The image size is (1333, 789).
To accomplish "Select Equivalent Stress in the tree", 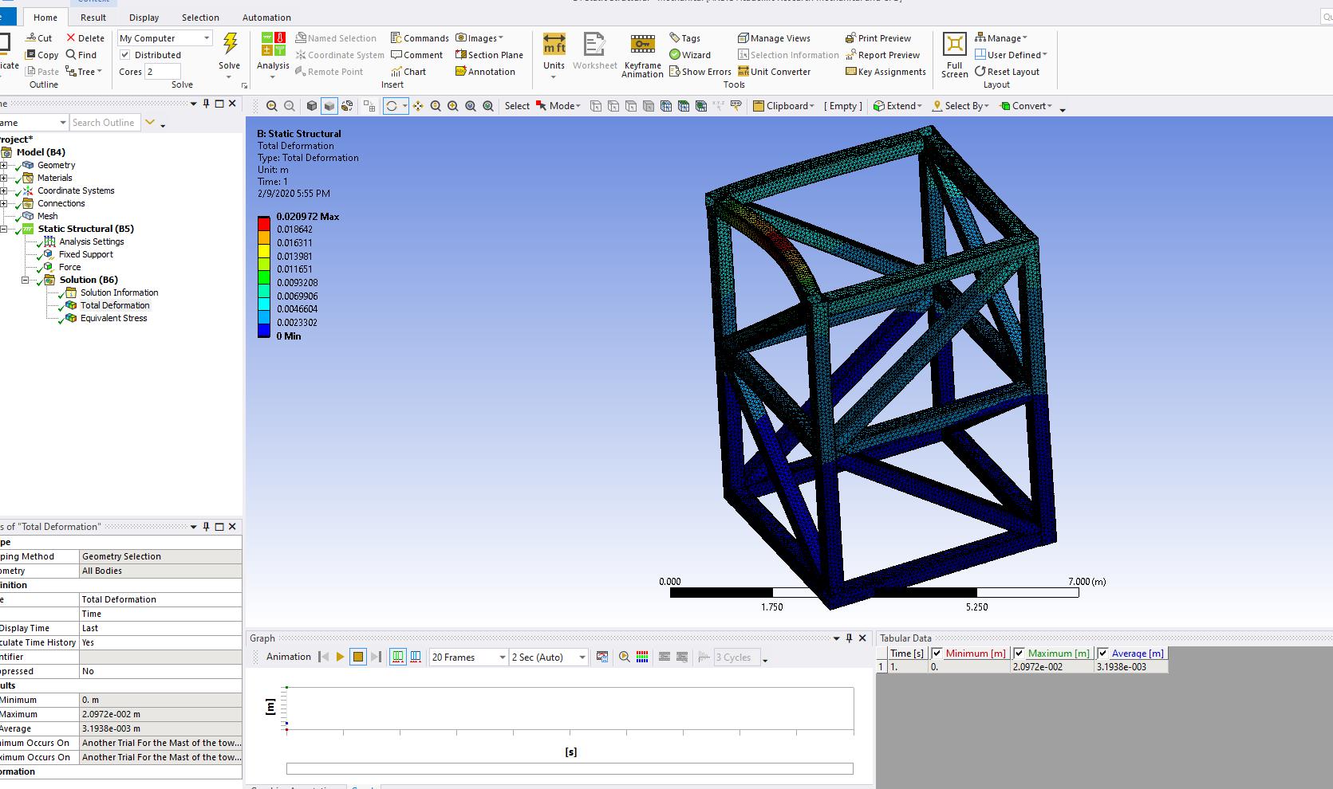I will coord(113,318).
